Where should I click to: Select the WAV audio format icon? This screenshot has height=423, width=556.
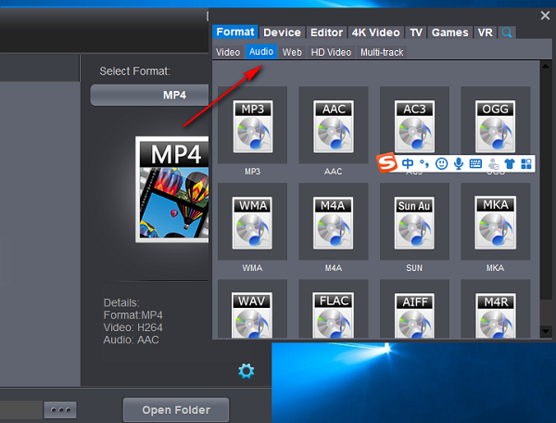252,315
